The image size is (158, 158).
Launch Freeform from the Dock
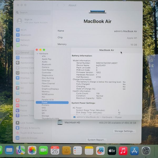pyautogui.click(x=100, y=151)
